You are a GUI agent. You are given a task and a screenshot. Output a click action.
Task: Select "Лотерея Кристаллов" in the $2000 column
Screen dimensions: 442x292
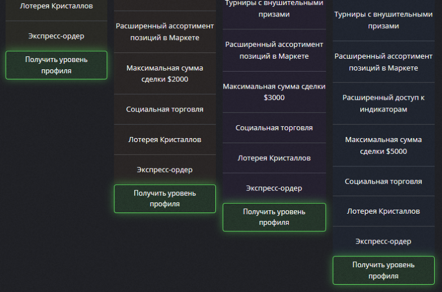click(165, 139)
